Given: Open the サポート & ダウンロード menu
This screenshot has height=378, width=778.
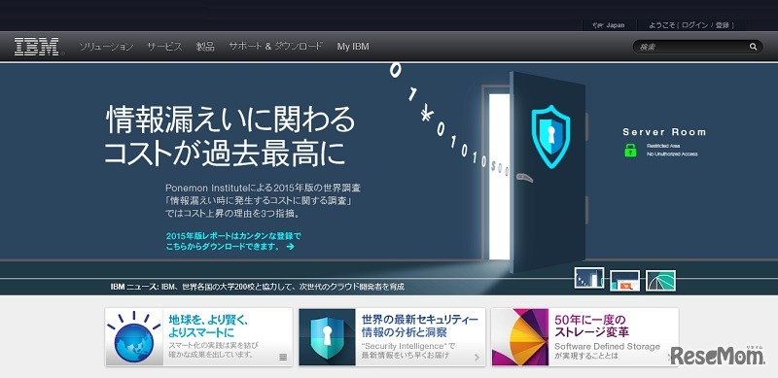Looking at the screenshot, I should click(x=275, y=46).
